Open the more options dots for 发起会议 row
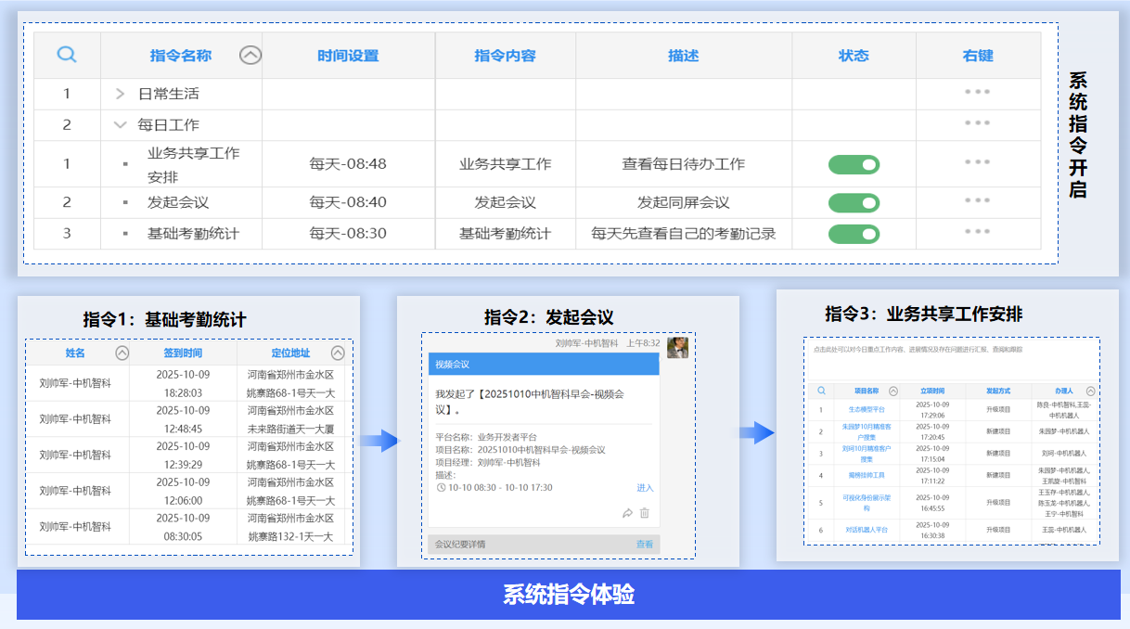Image resolution: width=1130 pixels, height=629 pixels. [977, 200]
